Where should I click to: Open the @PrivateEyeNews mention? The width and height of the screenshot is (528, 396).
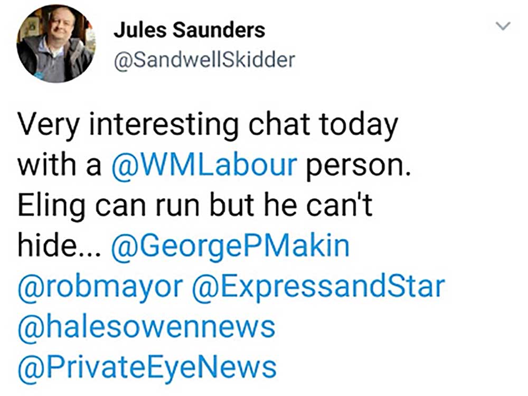coord(147,367)
